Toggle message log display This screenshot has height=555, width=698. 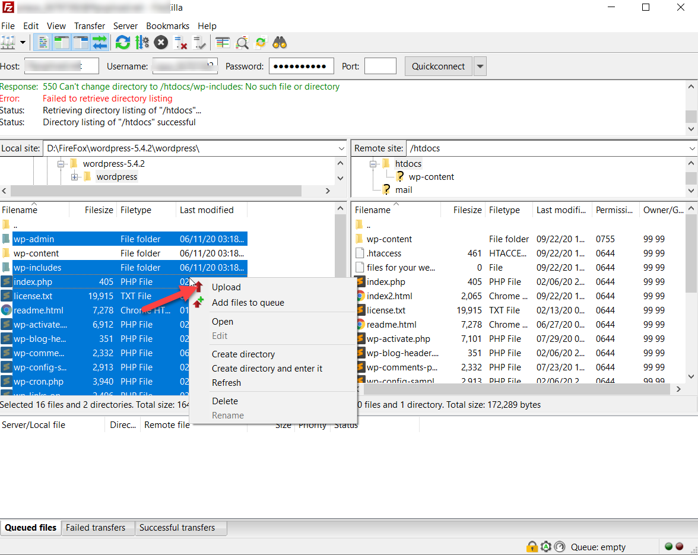coord(43,43)
